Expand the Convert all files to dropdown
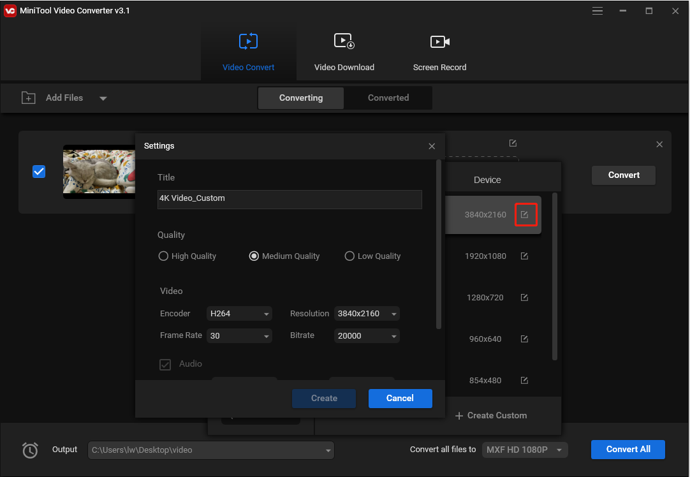Screen dimensions: 690x477 (524, 450)
